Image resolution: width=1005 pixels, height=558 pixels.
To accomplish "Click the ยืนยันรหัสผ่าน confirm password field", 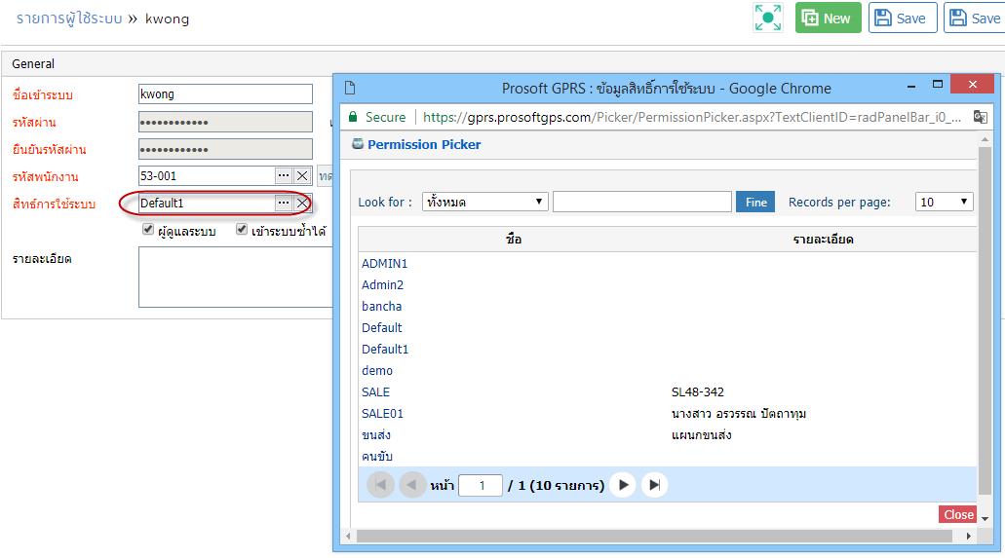I will (x=225, y=149).
